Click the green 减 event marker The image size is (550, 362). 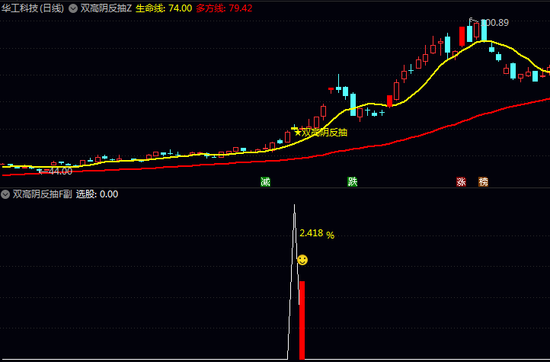tap(266, 181)
